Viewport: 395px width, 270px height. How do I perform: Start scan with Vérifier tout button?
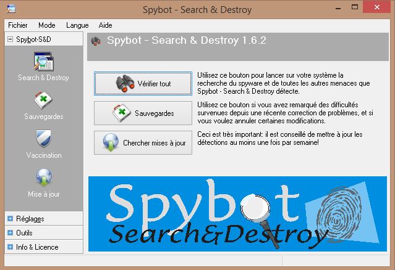click(x=143, y=83)
